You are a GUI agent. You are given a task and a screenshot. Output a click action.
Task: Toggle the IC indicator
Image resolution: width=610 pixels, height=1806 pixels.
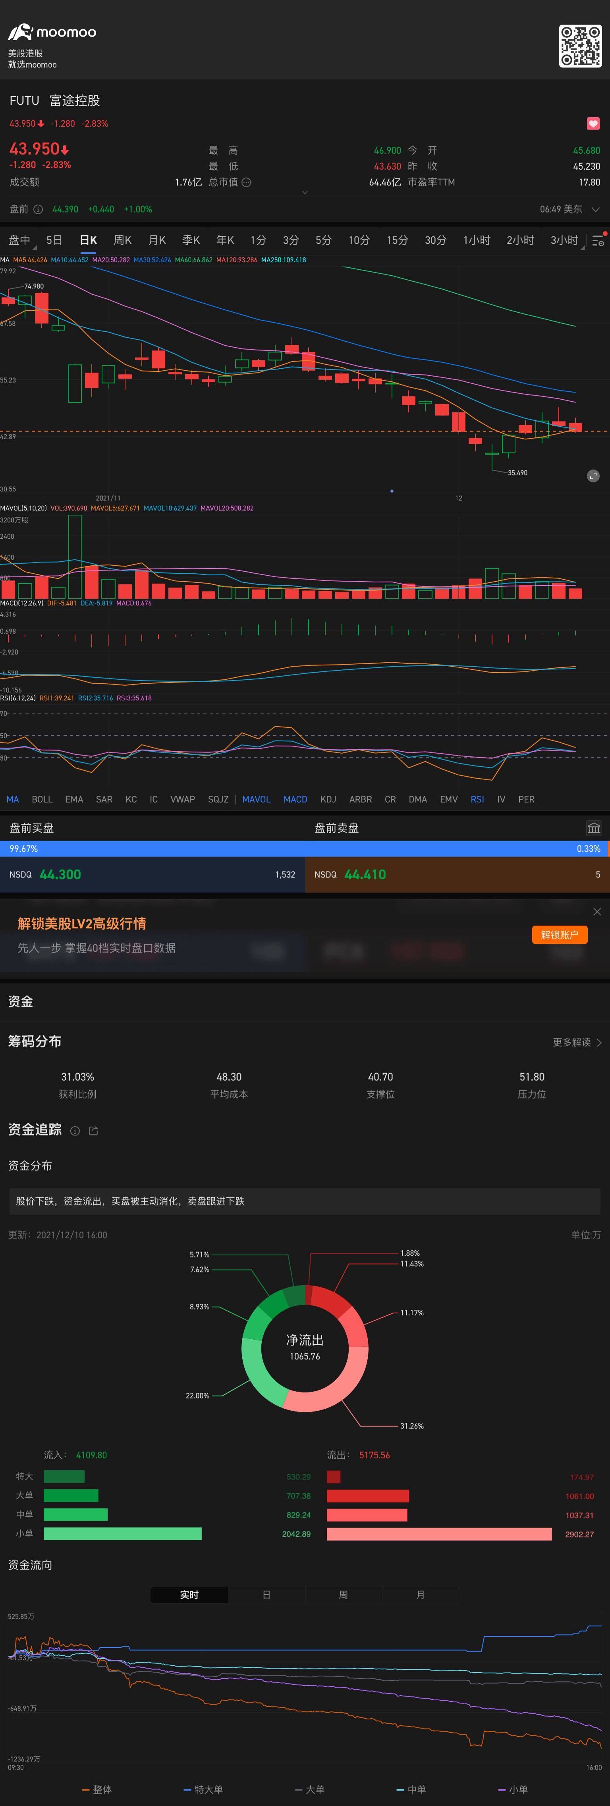154,799
